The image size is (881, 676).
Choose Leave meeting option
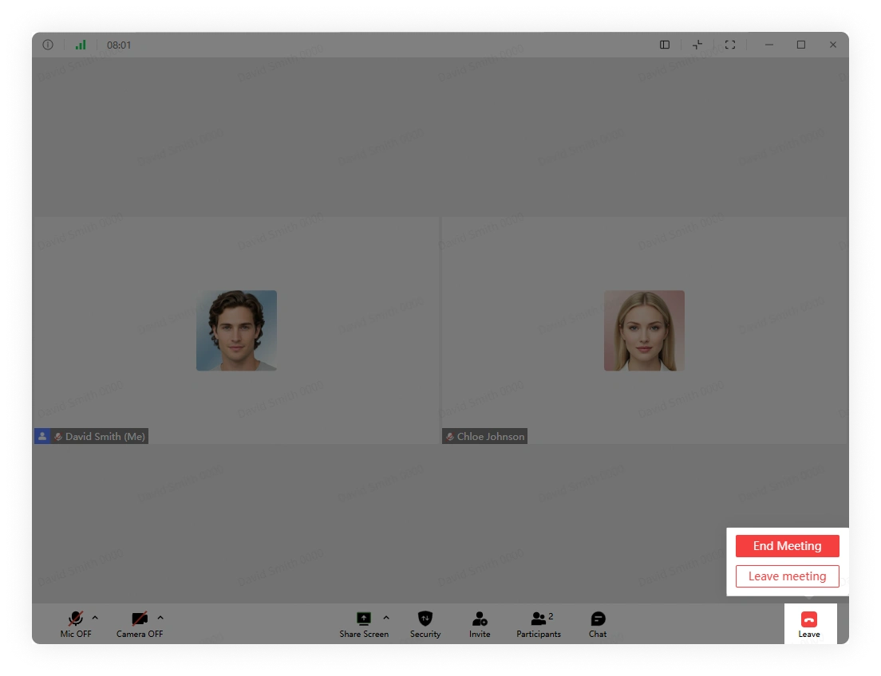point(787,576)
